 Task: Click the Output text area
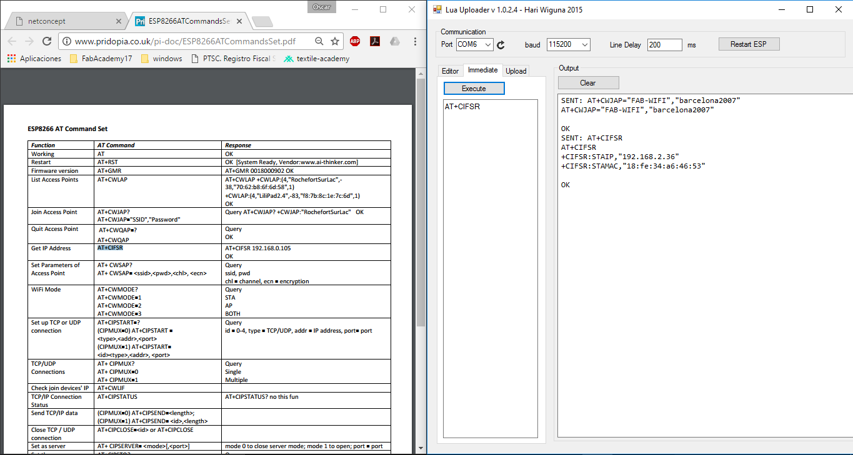[704, 265]
